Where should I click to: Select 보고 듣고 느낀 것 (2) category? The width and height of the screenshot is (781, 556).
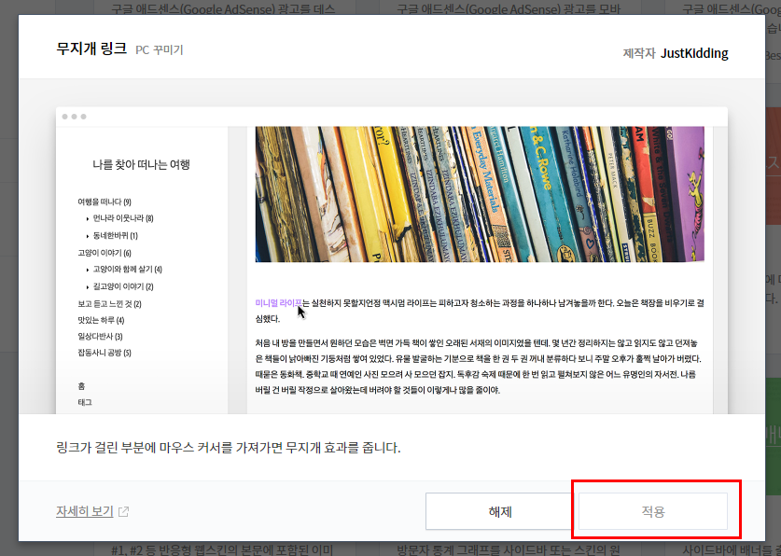109,304
